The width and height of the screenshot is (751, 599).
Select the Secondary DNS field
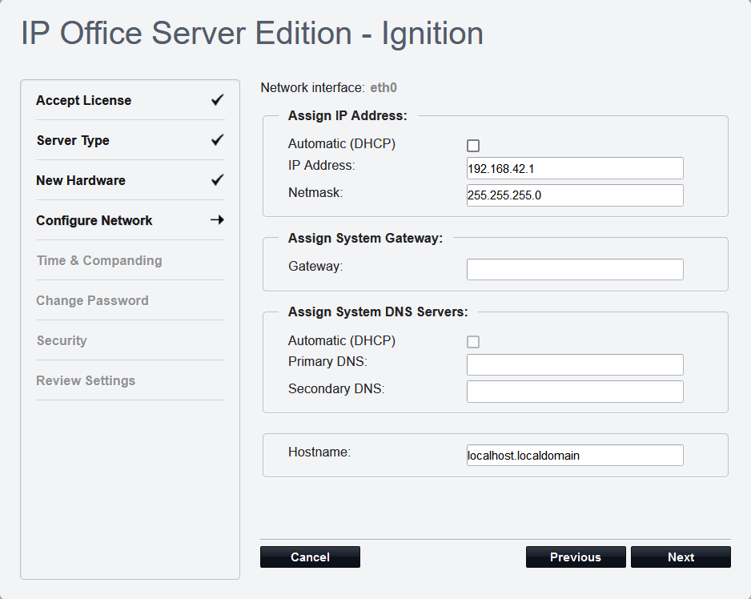pyautogui.click(x=575, y=392)
